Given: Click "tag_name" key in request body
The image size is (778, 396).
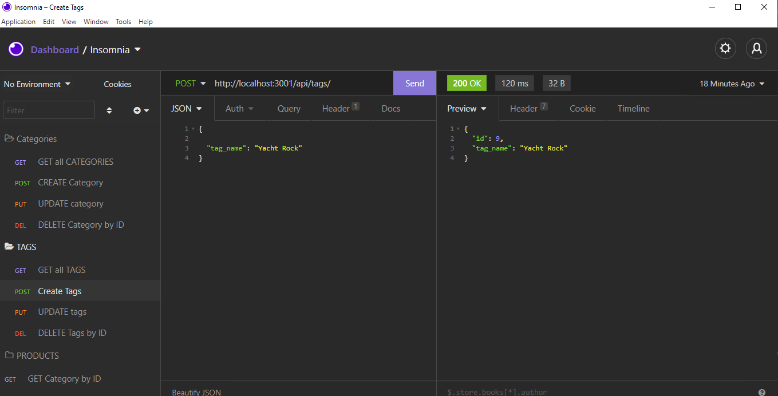Looking at the screenshot, I should (x=227, y=148).
